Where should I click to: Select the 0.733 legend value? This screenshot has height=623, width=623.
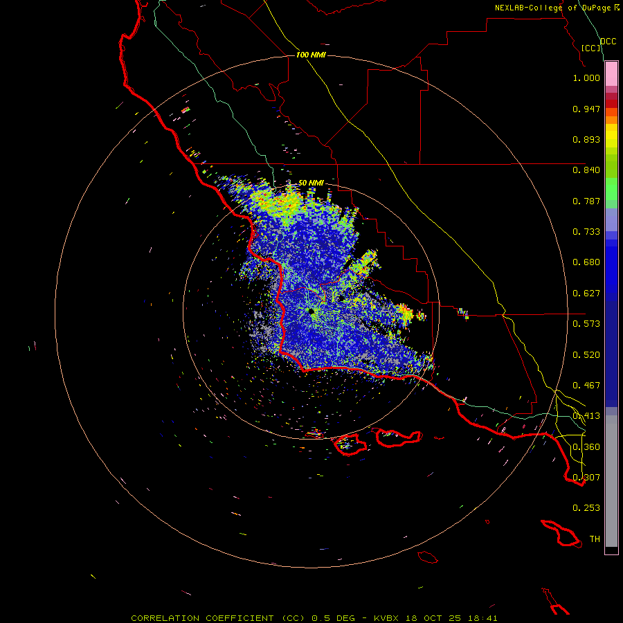[586, 232]
